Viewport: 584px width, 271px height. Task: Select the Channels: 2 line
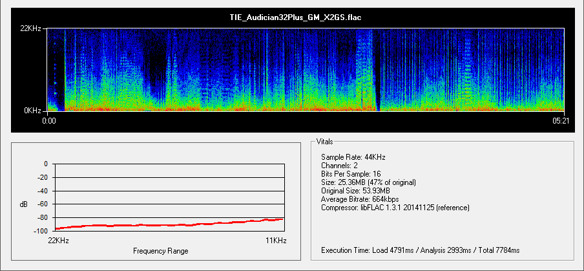pos(340,166)
